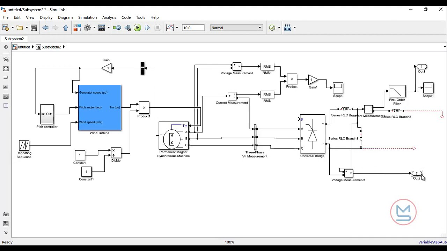The image size is (447, 251).
Task: Click the VariableStepAuto solver link
Action: [432, 242]
